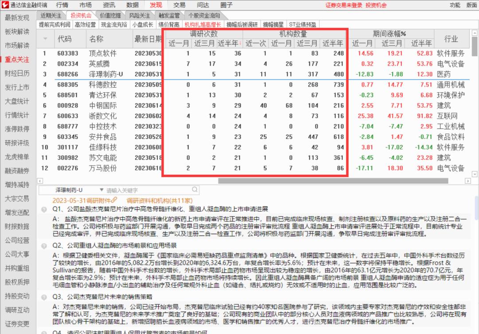This screenshot has height=334, width=479.
Task: Click the sort triangle on 近半年 column header
Action: pyautogui.click(x=241, y=43)
